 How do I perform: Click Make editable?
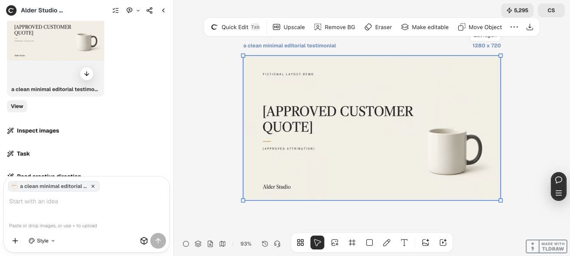click(x=424, y=27)
